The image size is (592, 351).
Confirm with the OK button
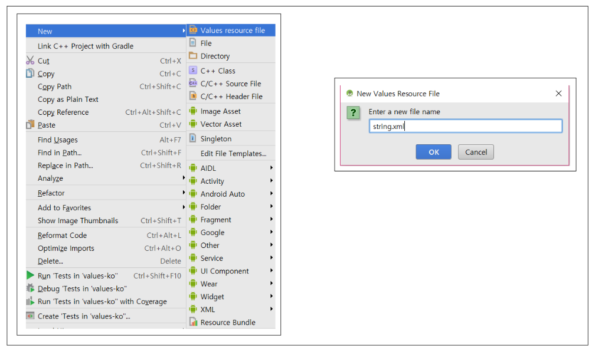pyautogui.click(x=433, y=152)
